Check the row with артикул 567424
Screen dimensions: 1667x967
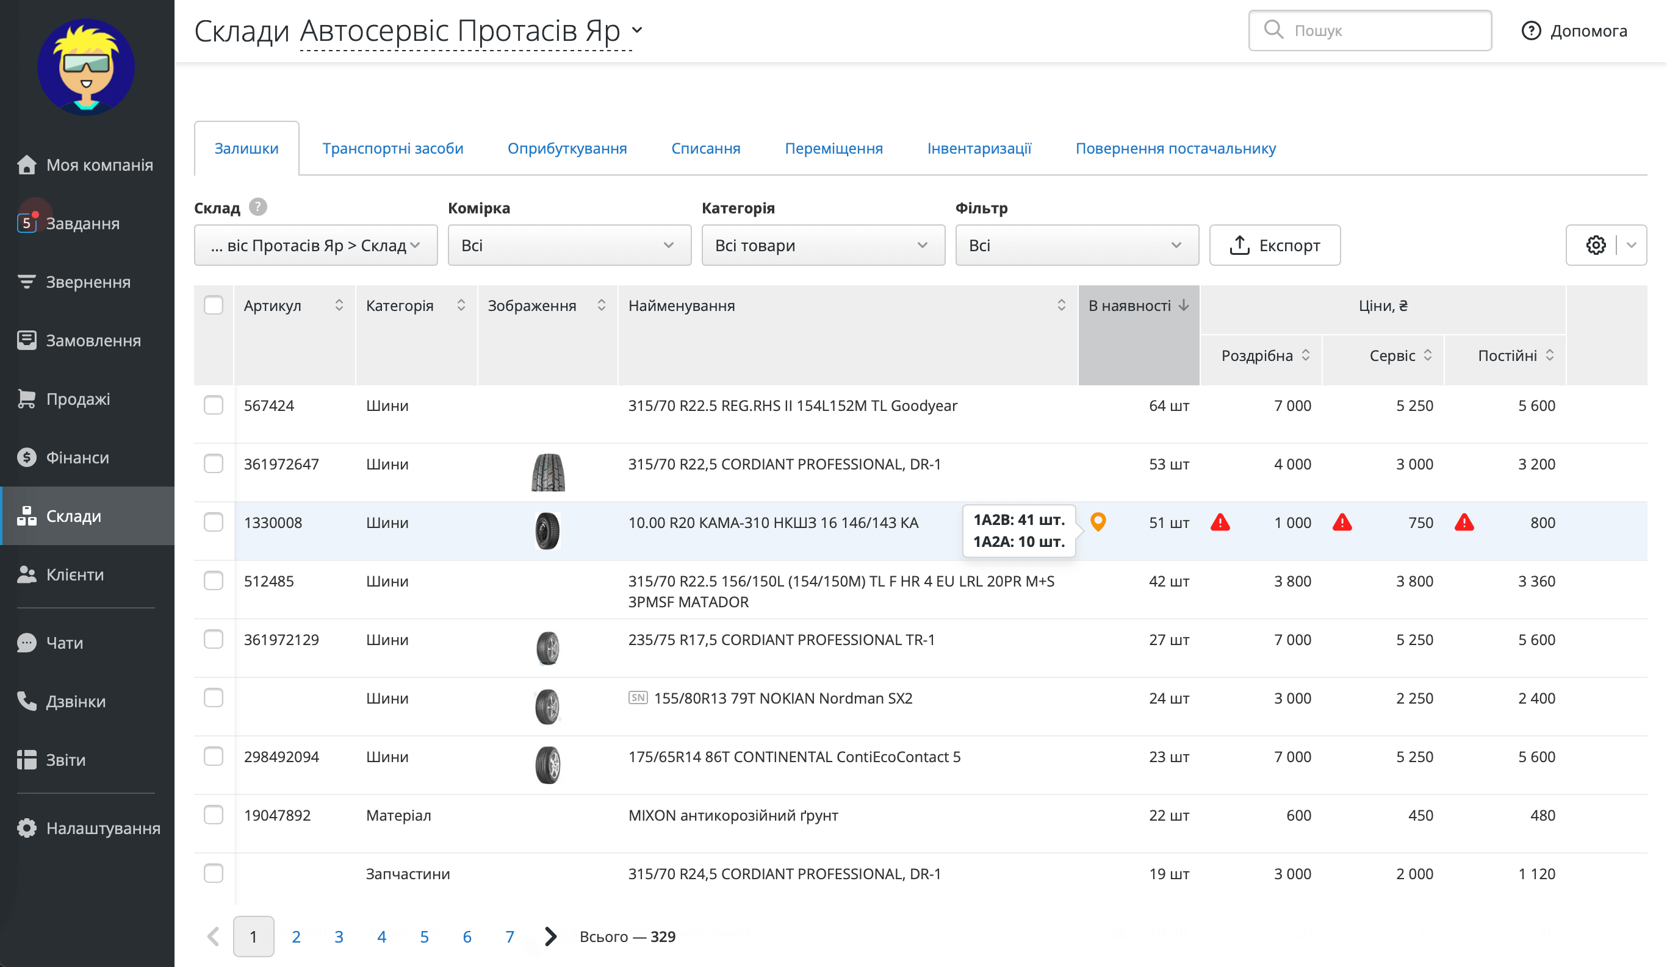(x=214, y=404)
